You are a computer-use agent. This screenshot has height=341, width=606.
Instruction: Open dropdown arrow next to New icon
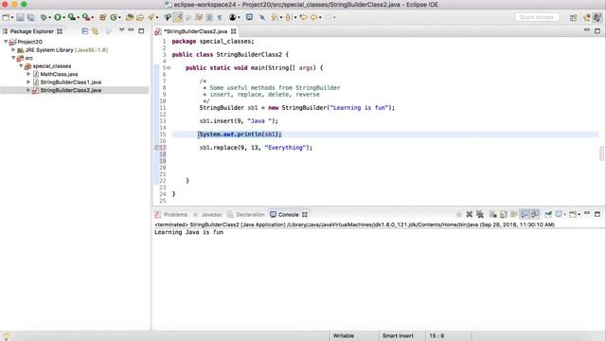point(12,18)
